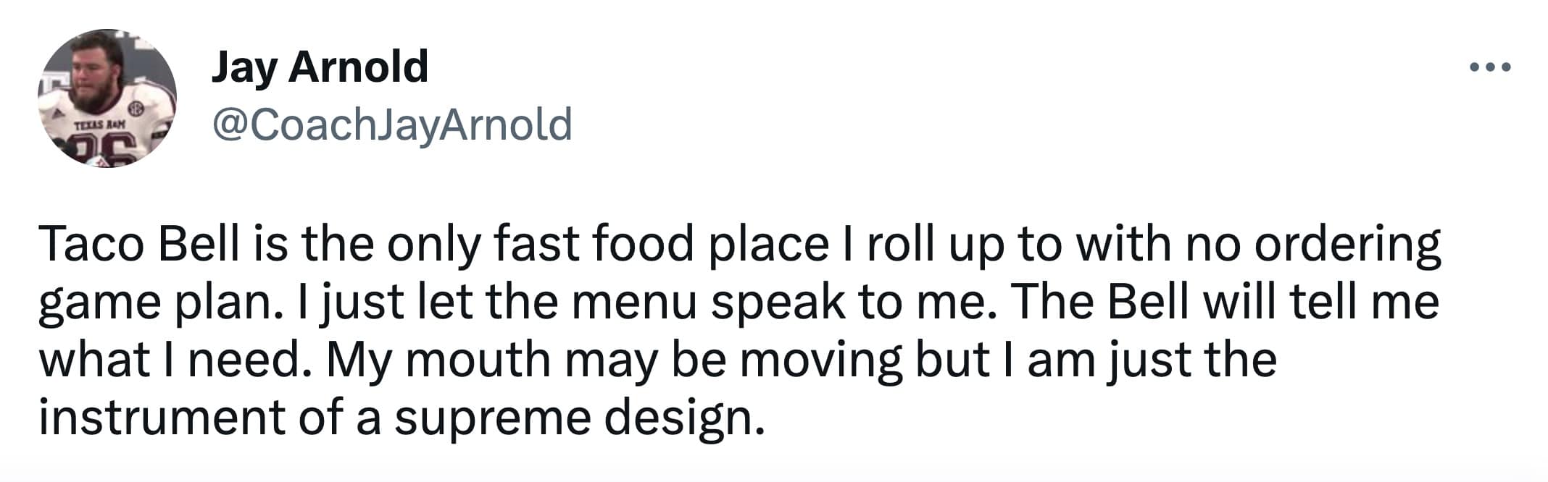1548x482 pixels.
Task: Click 'what I need' in the tweet
Action: tap(171, 360)
